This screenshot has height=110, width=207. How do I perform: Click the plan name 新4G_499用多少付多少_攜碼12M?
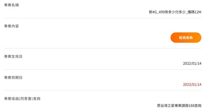175,12
